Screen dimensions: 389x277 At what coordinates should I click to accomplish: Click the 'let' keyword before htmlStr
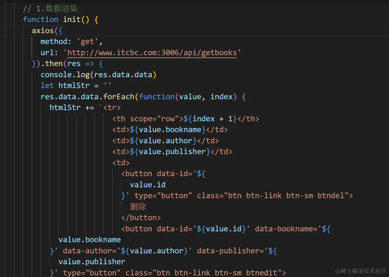47,86
